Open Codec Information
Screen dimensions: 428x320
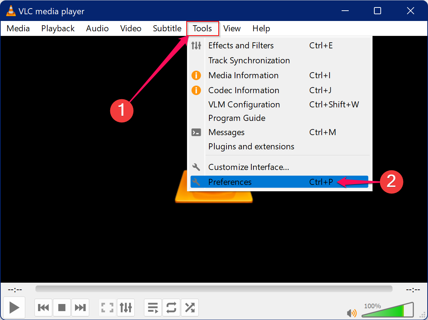point(279,90)
